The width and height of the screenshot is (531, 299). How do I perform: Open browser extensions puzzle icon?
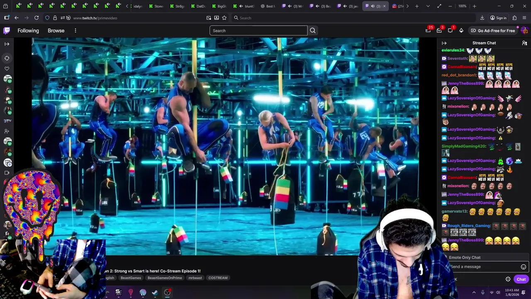coord(514,18)
